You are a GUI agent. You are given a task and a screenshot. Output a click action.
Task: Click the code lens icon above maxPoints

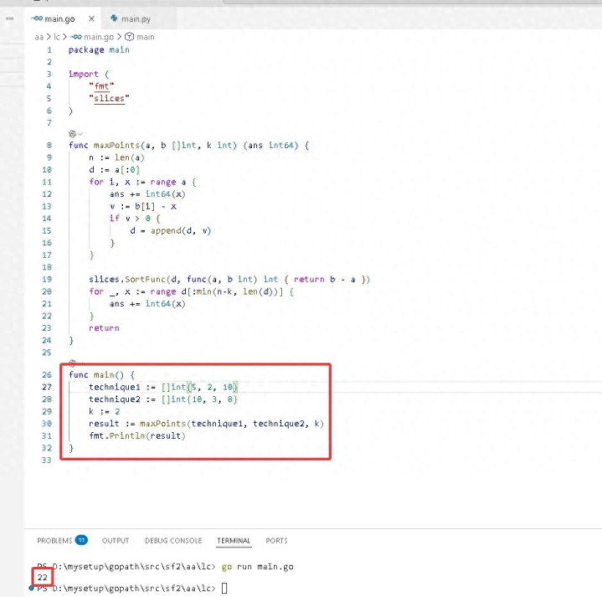(72, 134)
